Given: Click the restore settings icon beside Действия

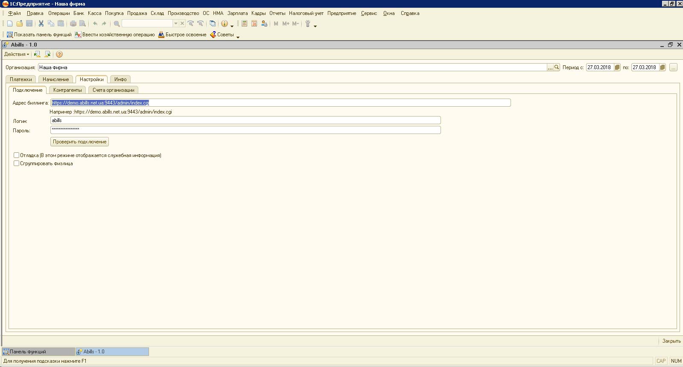Looking at the screenshot, I should (38, 54).
